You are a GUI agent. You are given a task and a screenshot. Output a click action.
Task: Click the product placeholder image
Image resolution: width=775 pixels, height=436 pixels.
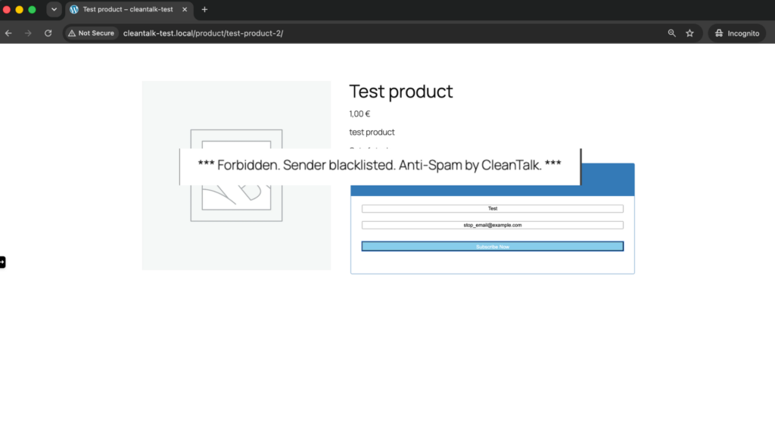click(236, 176)
